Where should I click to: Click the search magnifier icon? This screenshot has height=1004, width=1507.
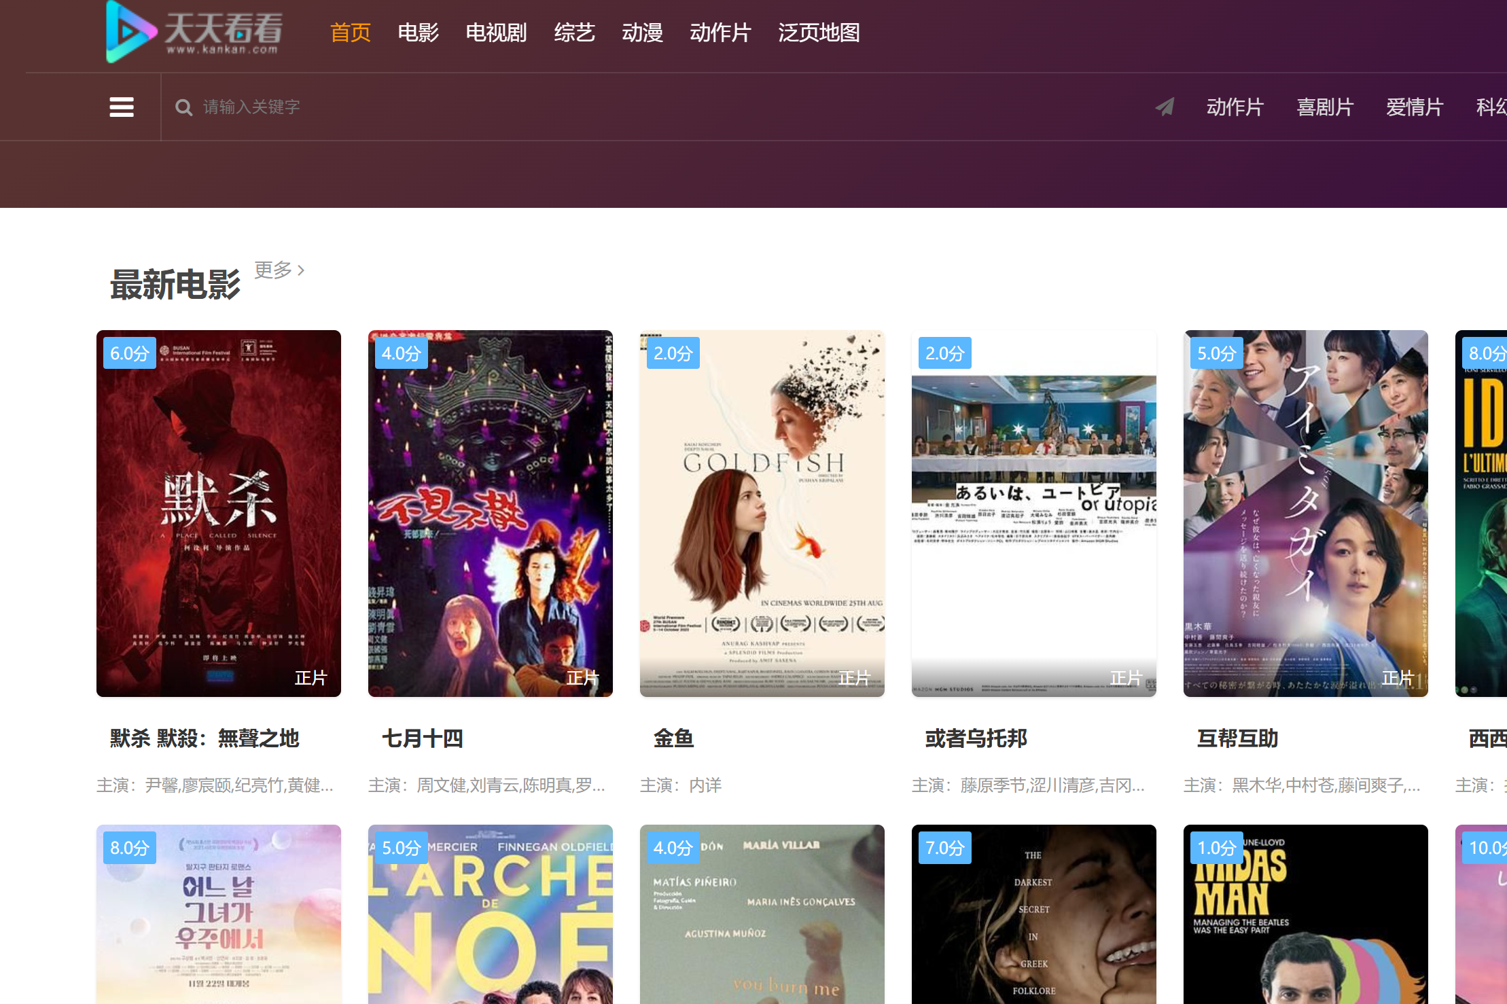point(183,107)
